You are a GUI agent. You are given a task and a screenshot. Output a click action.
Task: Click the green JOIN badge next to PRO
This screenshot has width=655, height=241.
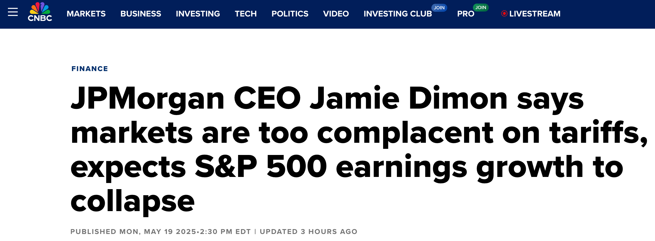(x=481, y=7)
